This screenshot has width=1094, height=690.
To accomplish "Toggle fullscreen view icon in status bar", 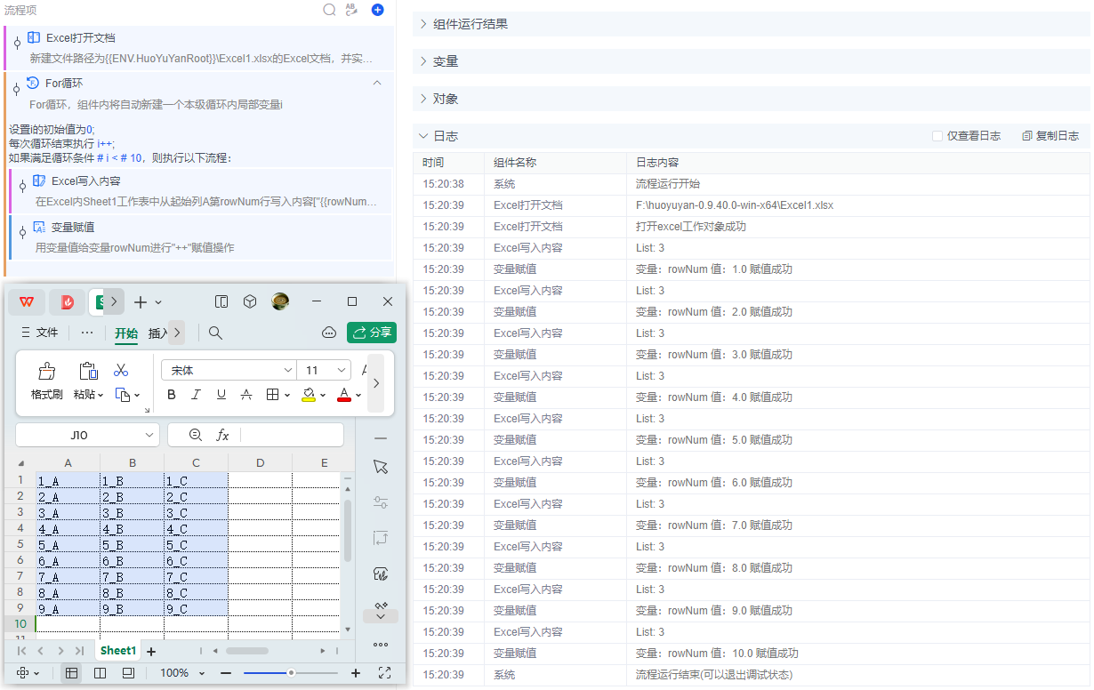I will click(x=384, y=673).
